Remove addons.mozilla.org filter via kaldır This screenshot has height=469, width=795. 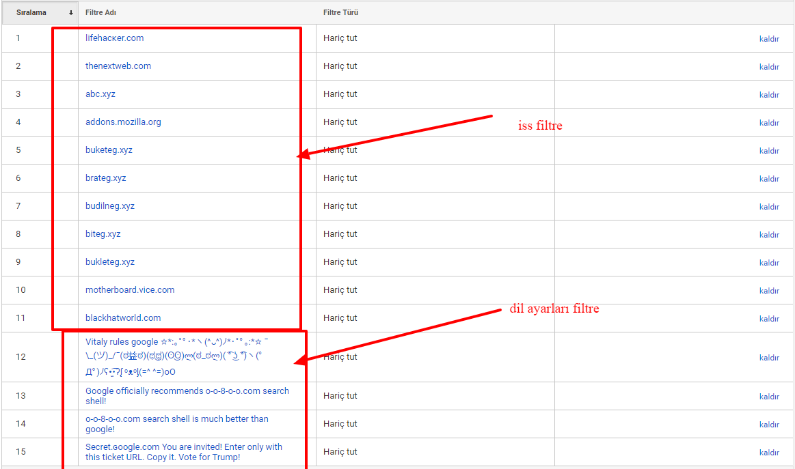click(769, 123)
